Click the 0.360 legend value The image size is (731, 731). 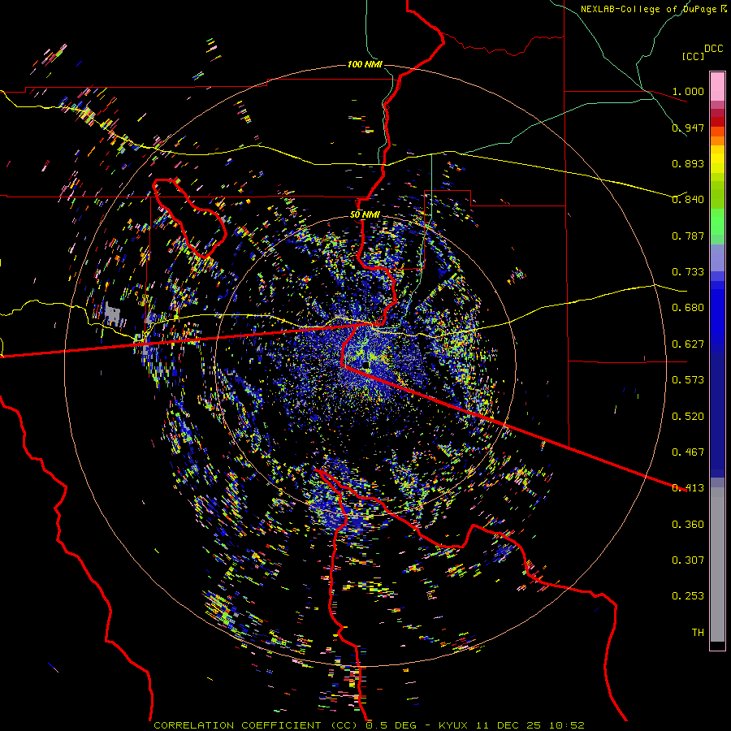pos(688,524)
